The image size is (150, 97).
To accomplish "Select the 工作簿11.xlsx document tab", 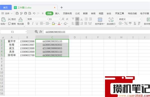I will (35, 7).
